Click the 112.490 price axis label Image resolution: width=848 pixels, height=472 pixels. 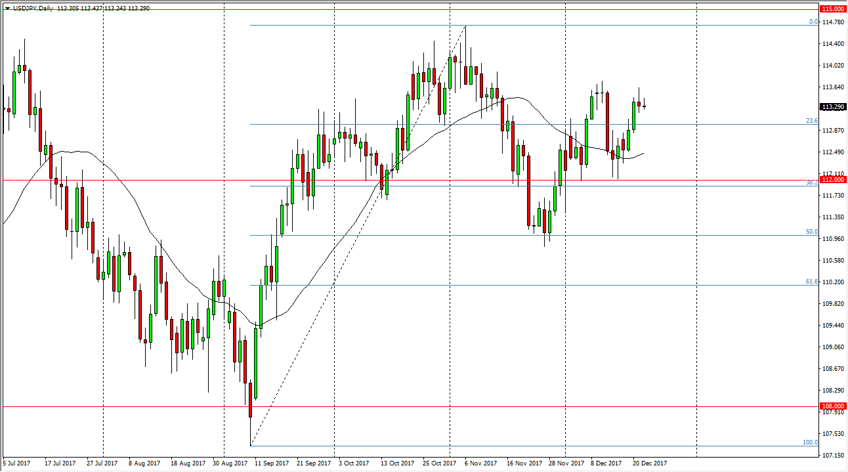(x=834, y=152)
